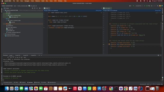Toggle the Project tool window stripe button

(x=2, y=10)
